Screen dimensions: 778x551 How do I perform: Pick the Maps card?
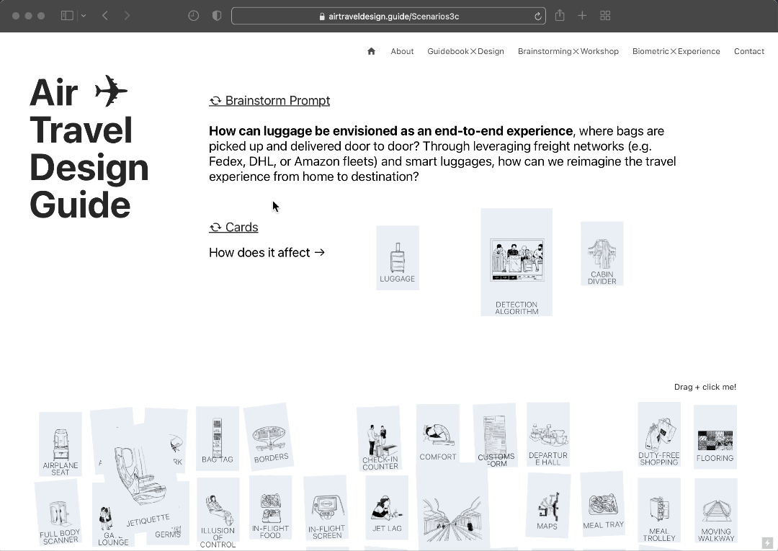[x=547, y=506]
